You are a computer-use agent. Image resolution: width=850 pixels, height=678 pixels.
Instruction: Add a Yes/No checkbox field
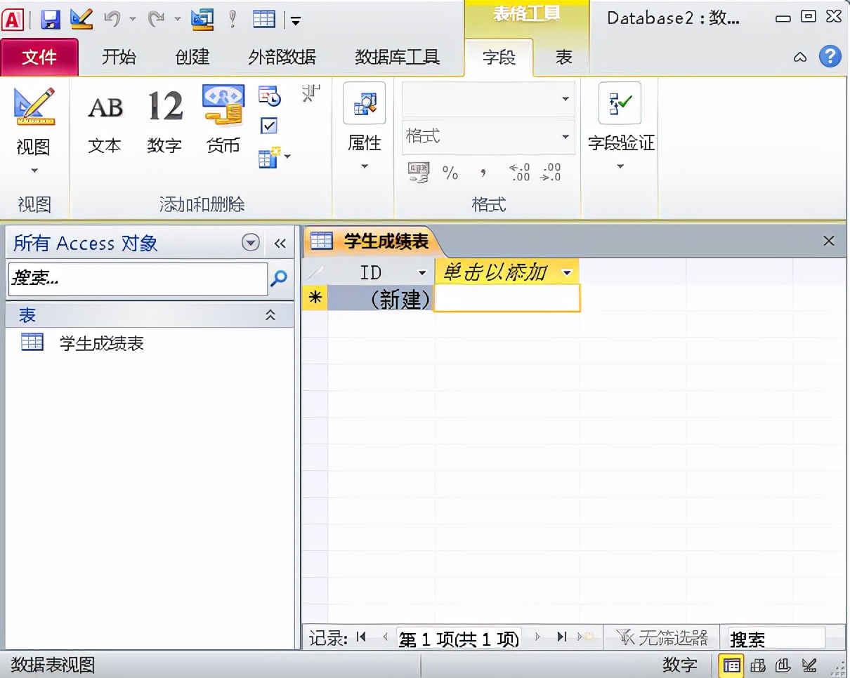(269, 125)
